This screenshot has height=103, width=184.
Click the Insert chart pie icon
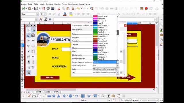click(x=146, y=9)
